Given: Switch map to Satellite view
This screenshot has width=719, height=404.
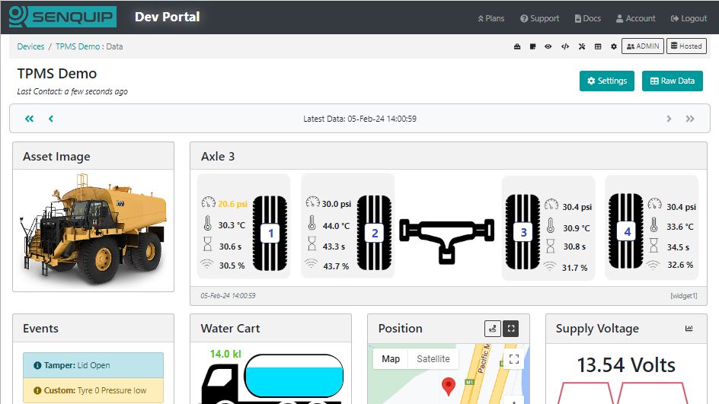Looking at the screenshot, I should (433, 358).
